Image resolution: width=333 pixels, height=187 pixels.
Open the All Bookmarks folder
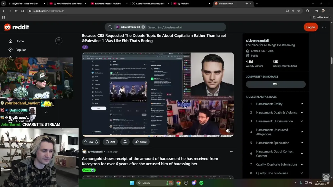click(322, 17)
